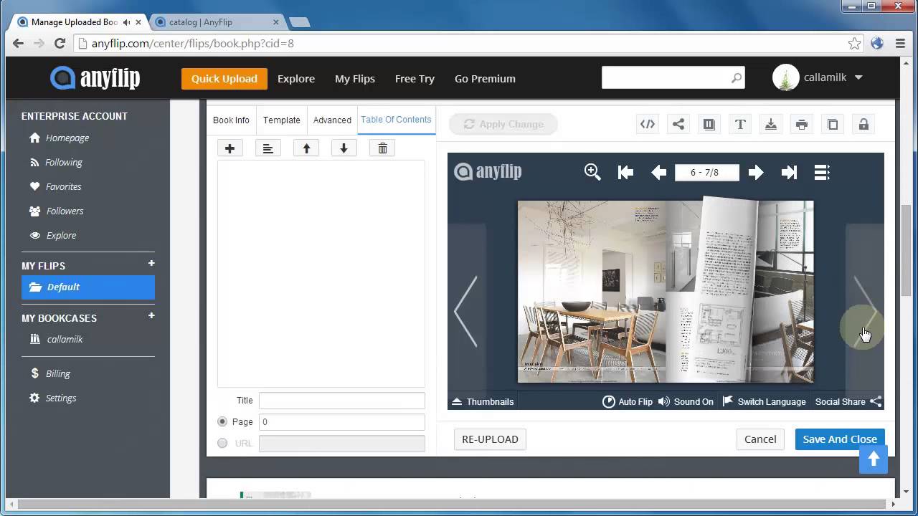This screenshot has height=516, width=918.
Task: Click the indent/align contents list icon
Action: [268, 148]
